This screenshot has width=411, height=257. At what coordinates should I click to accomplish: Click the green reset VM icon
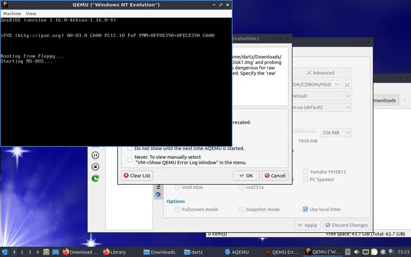[95, 178]
